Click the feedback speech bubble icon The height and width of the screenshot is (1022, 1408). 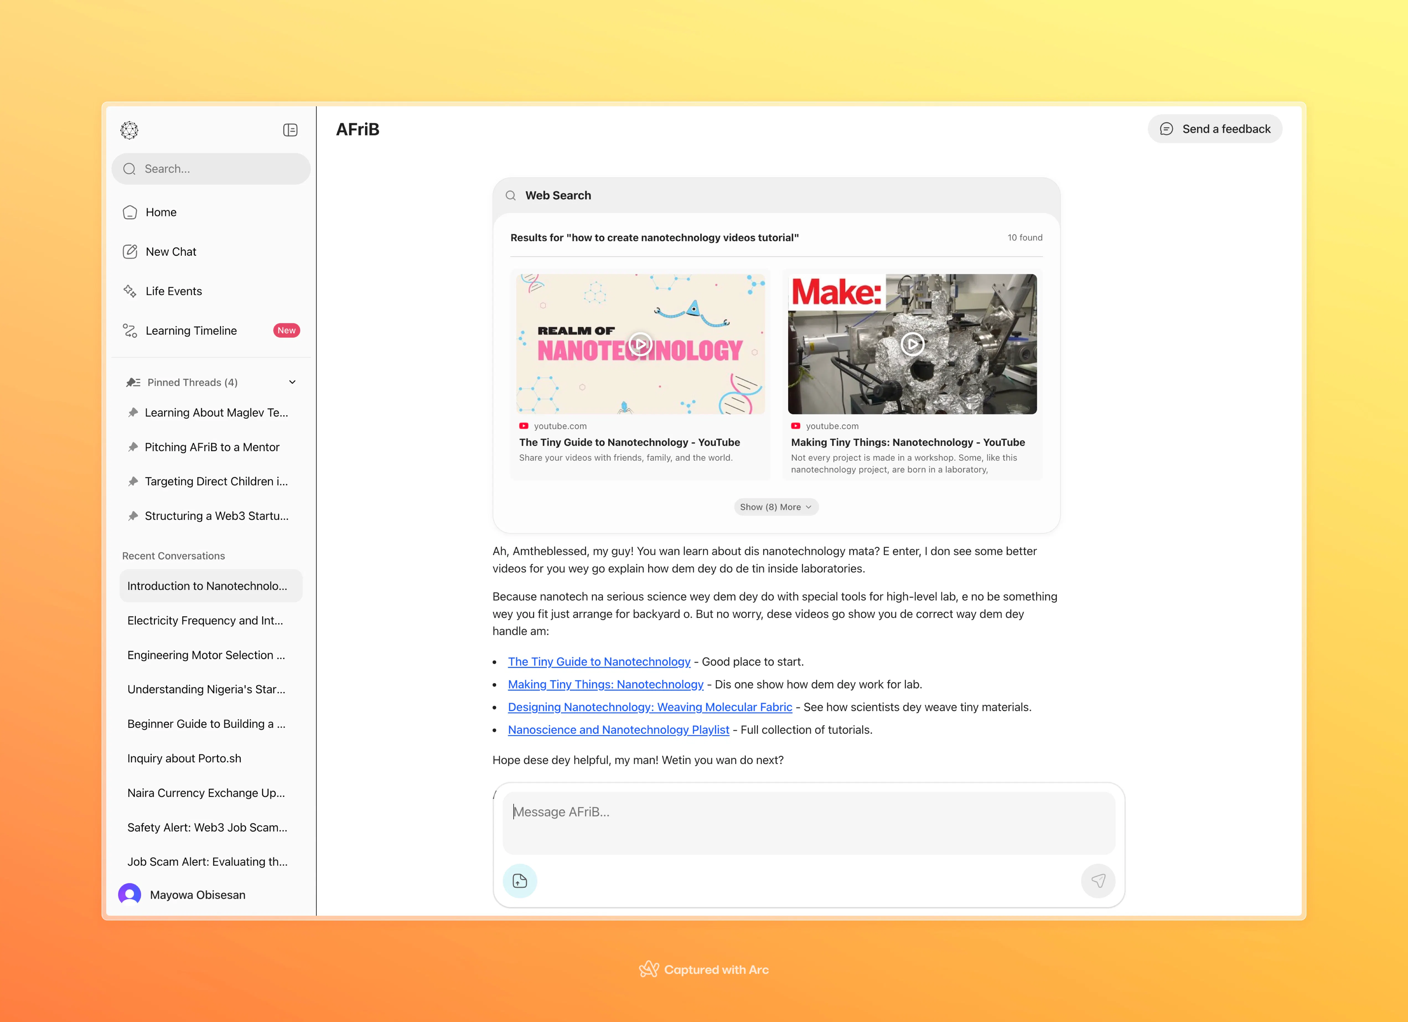pos(1166,129)
